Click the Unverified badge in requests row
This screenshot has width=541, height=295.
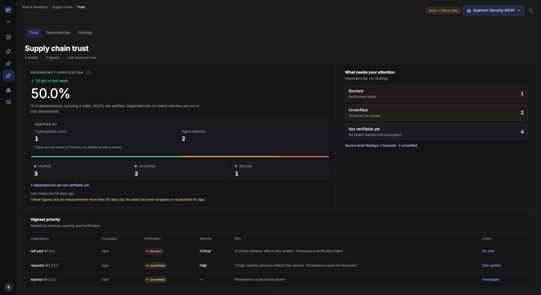(x=155, y=265)
